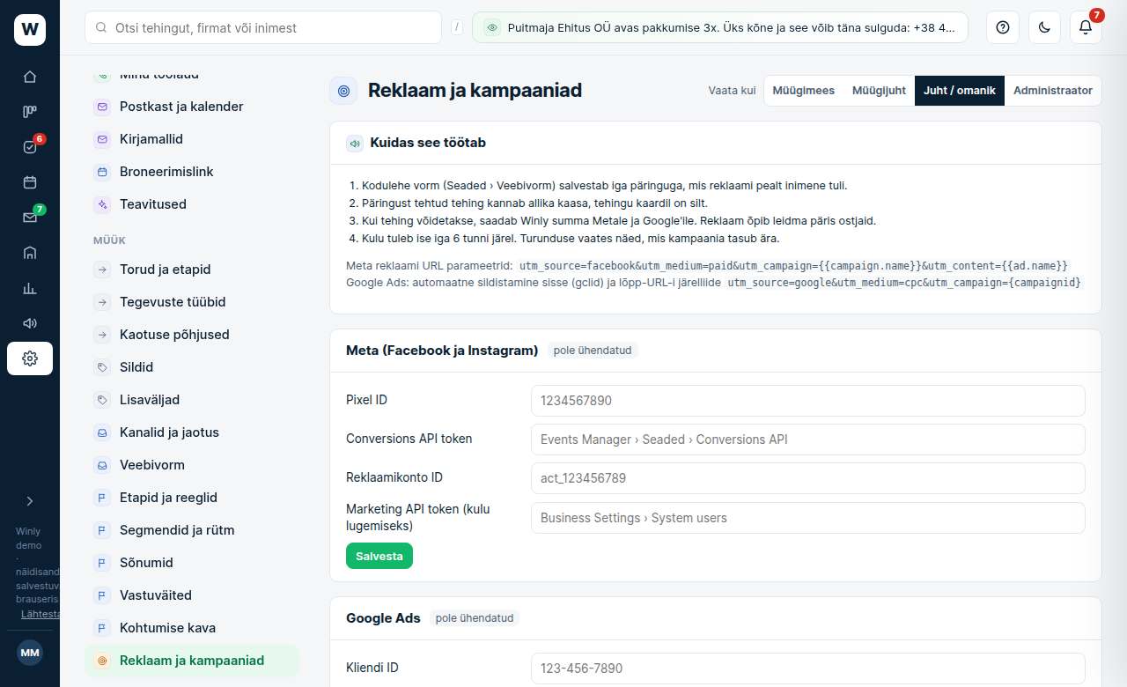Select the settings gear icon
1127x687 pixels.
[30, 358]
